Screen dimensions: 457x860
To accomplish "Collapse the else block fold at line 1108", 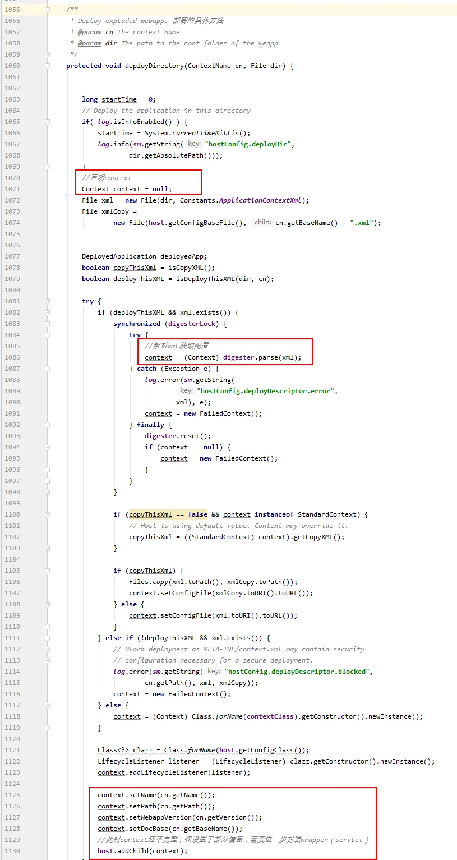I will (48, 604).
